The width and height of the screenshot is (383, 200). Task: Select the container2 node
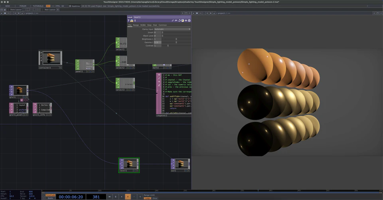[x=50, y=59]
